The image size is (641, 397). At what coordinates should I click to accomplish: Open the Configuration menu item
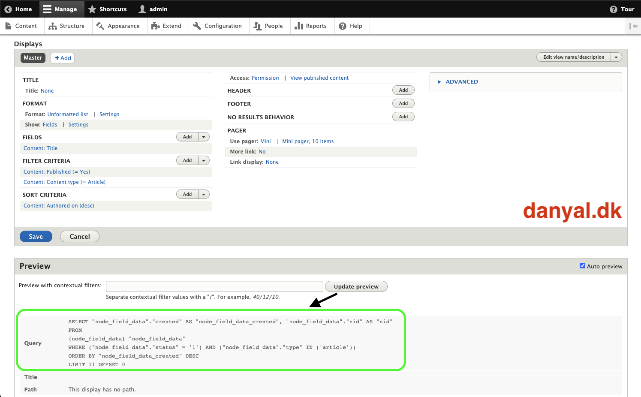[217, 26]
